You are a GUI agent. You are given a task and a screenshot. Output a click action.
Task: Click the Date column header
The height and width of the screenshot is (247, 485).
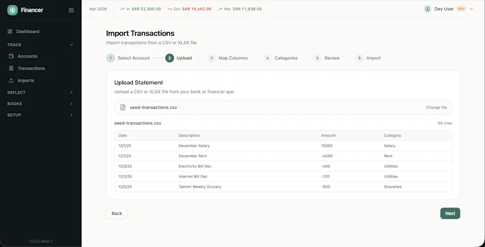click(122, 136)
